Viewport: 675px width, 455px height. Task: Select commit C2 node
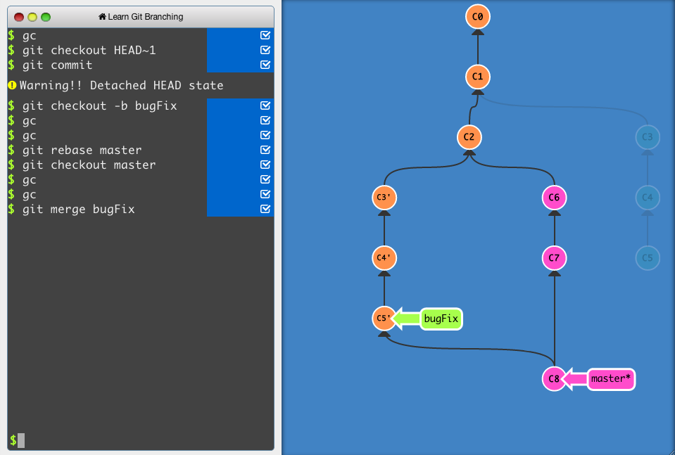pyautogui.click(x=469, y=137)
